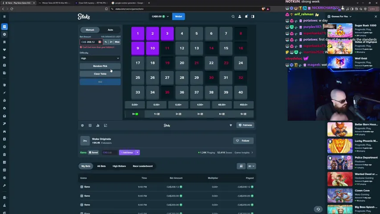Open the rows count dropdown showing 30

pos(251,166)
